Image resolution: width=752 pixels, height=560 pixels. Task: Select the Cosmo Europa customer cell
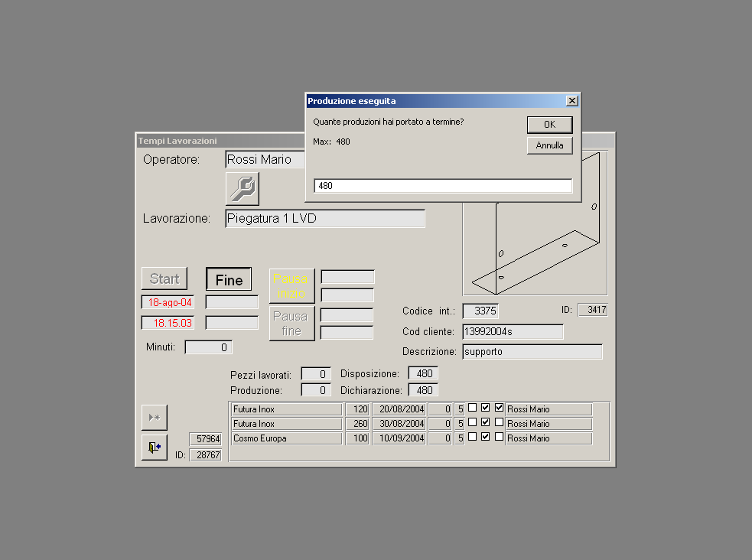[287, 438]
